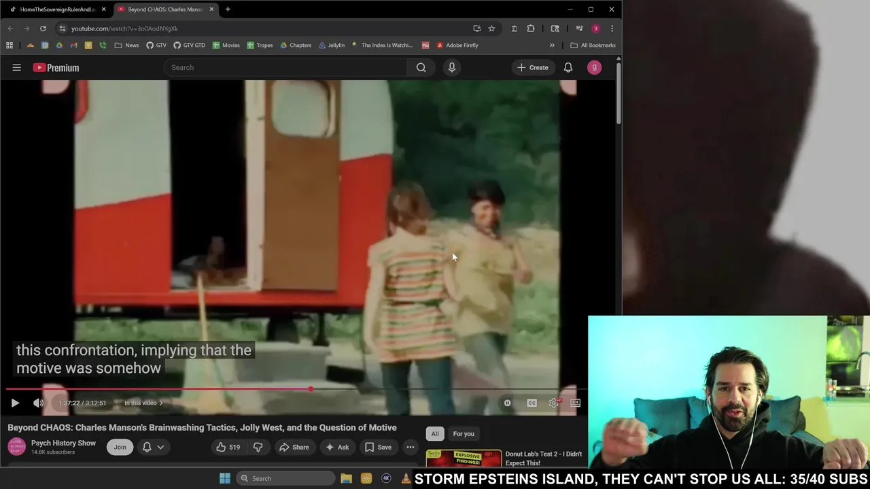Image resolution: width=870 pixels, height=489 pixels.
Task: Open the Donut Lab's Test 2 video thumbnail
Action: point(464,458)
